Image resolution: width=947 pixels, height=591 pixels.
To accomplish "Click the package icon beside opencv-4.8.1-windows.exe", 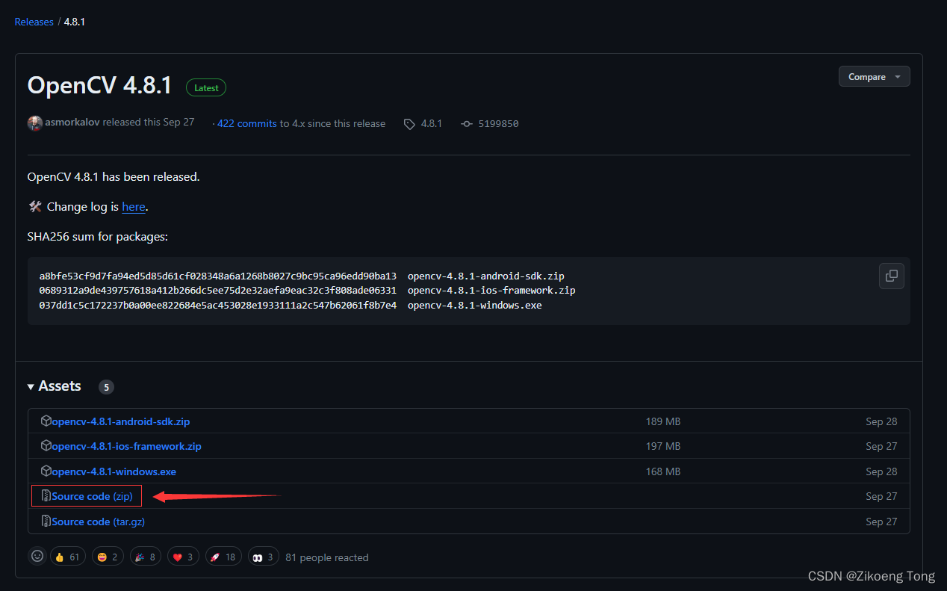I will [x=46, y=471].
